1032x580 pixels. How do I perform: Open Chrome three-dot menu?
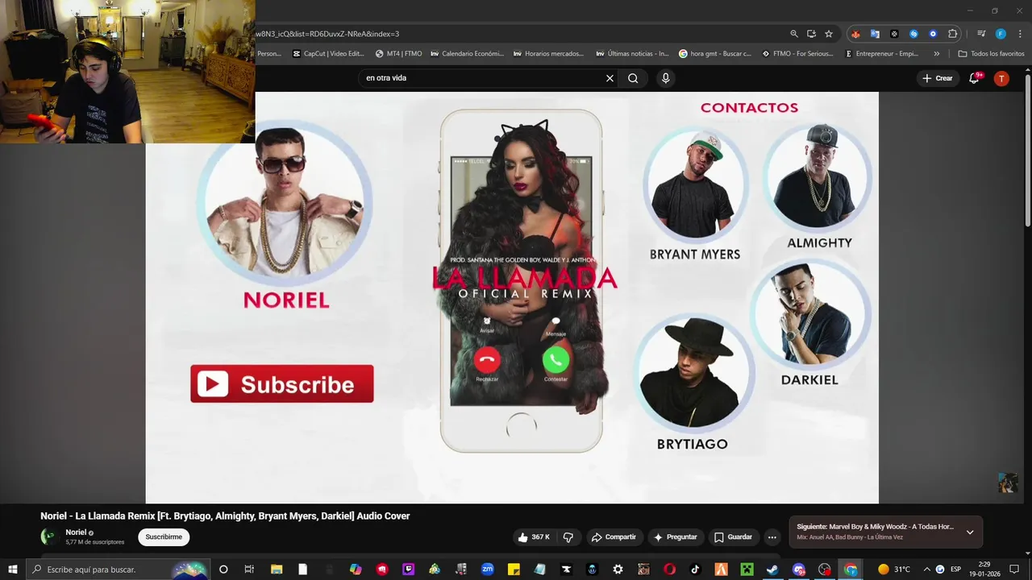pos(1018,34)
